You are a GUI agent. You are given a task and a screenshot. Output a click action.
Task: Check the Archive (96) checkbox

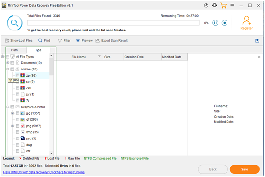tap(12, 69)
